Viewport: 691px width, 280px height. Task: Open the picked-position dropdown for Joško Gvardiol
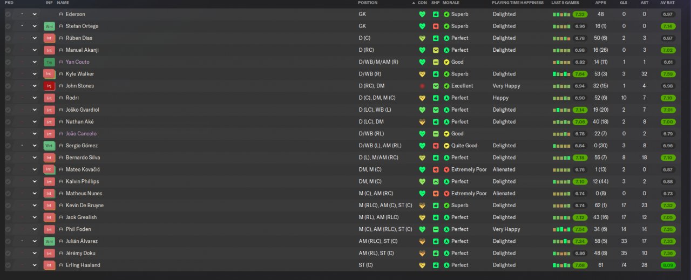coord(35,110)
